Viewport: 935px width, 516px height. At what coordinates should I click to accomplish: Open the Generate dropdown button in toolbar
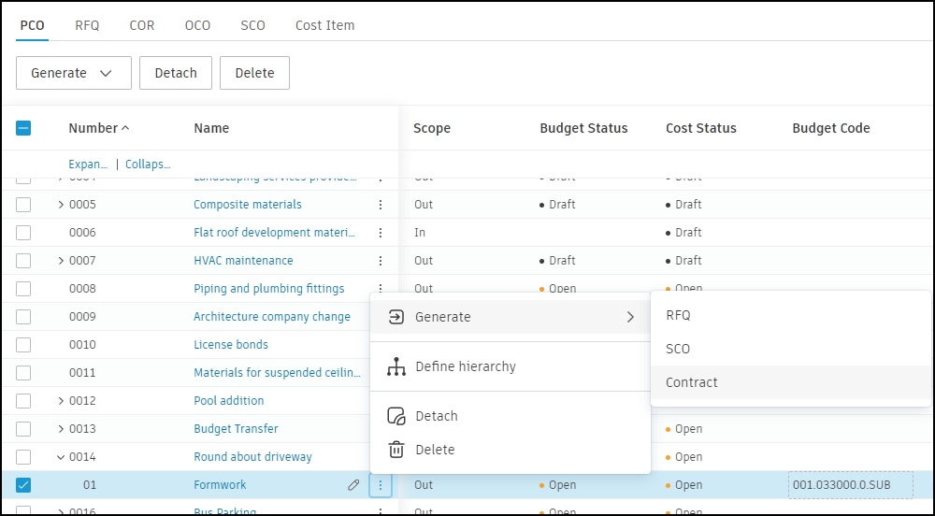[x=73, y=73]
